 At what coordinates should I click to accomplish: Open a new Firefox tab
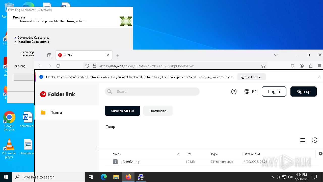117,55
